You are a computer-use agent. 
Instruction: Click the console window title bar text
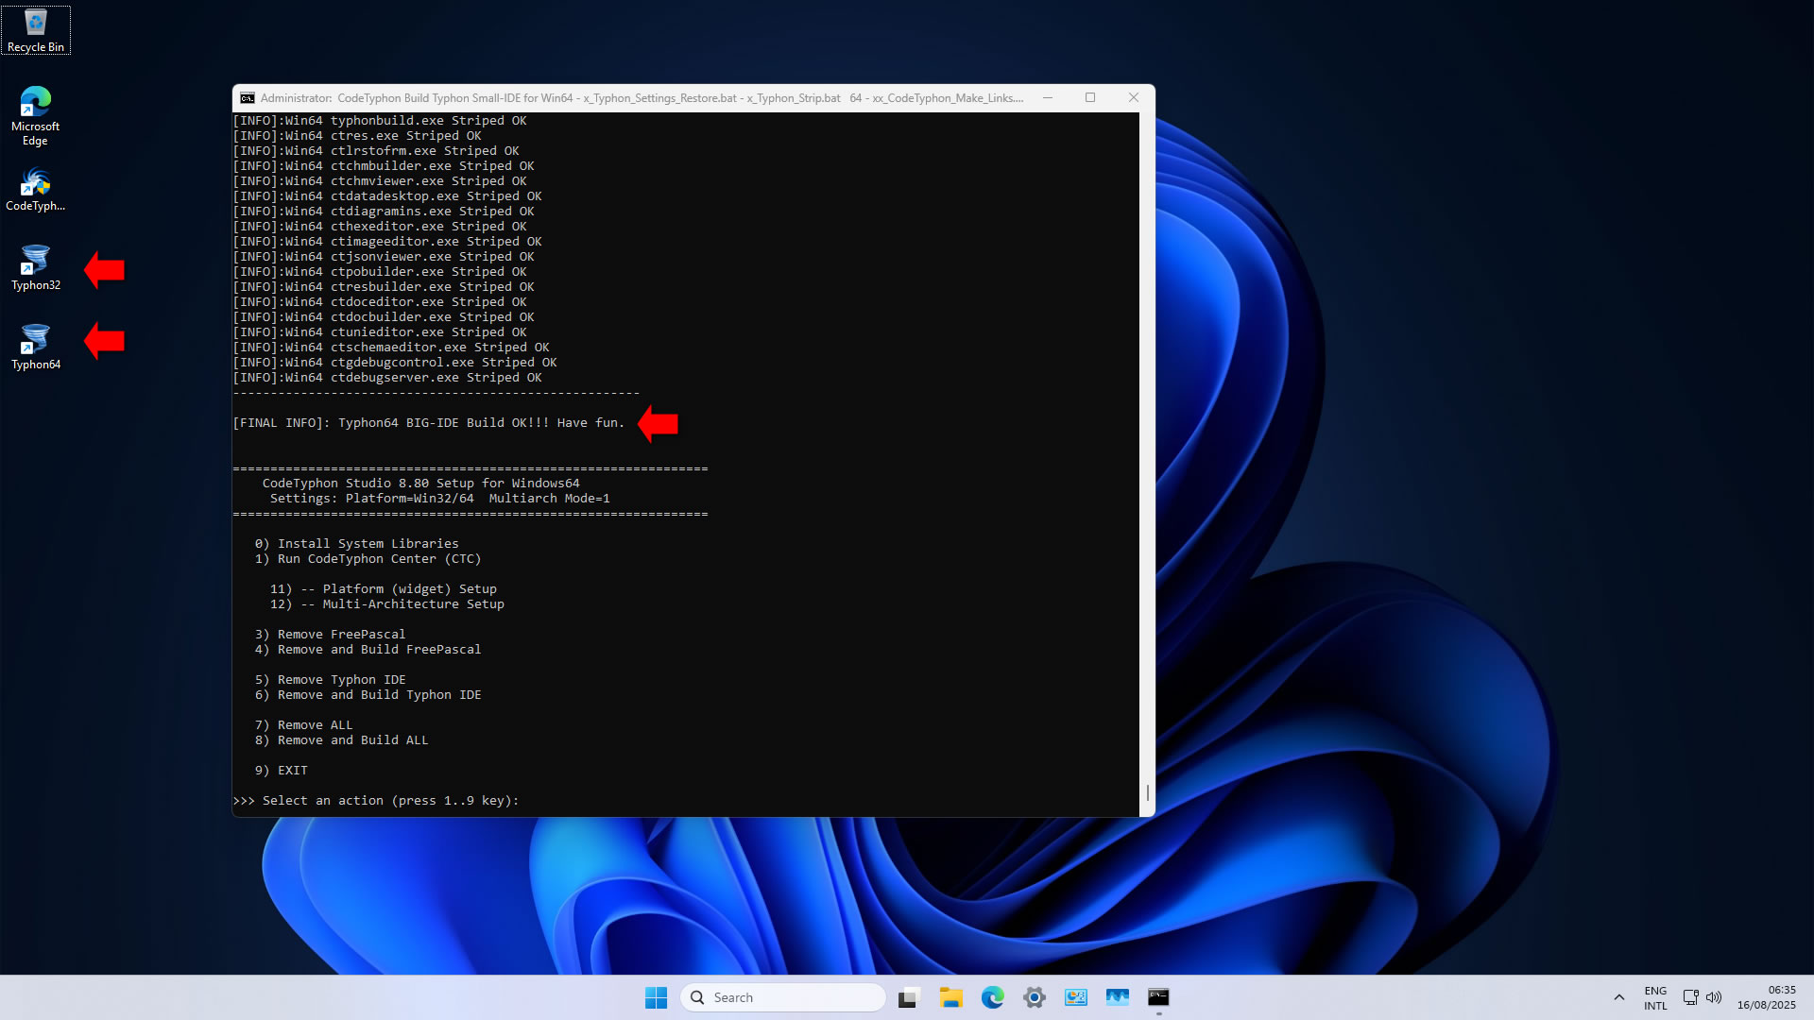642,98
